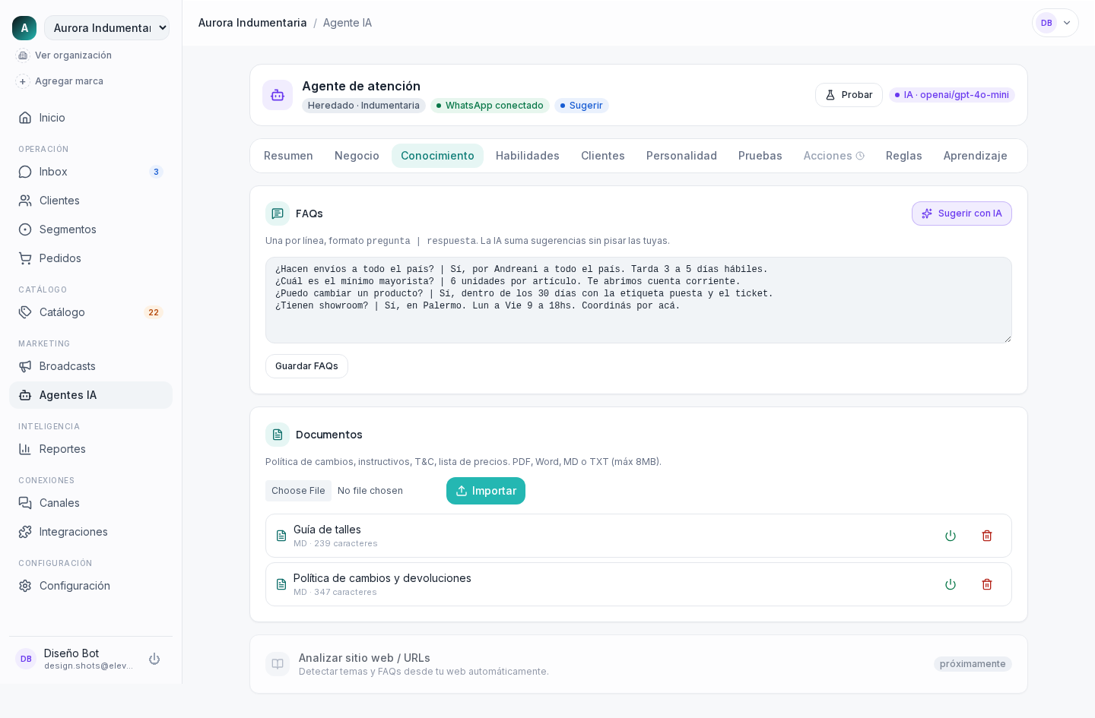Open the Guía de talles document row
Screen dimensions: 1095x718
639,536
